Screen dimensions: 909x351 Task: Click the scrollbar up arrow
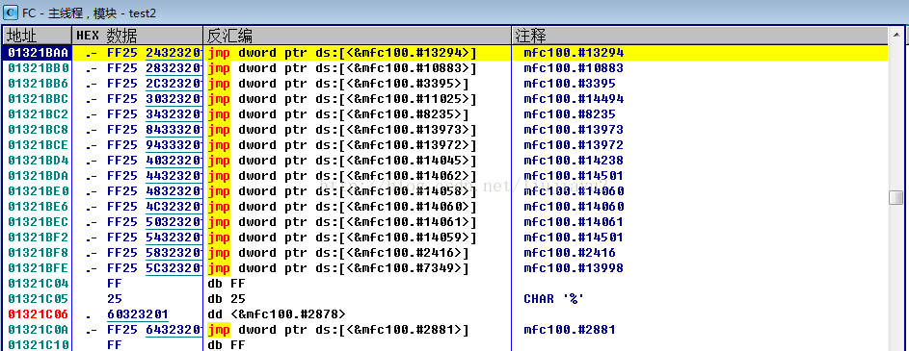coord(896,35)
